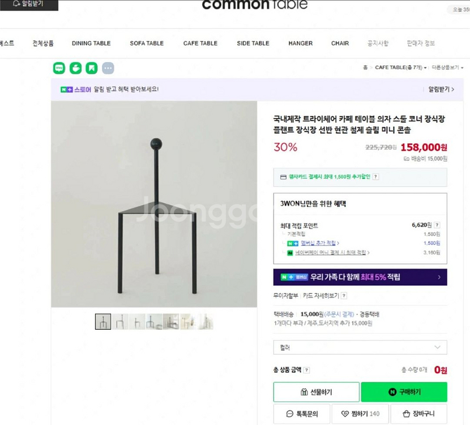The image size is (470, 425).
Task: Open the 컬러 color option dropdown
Action: tap(360, 347)
